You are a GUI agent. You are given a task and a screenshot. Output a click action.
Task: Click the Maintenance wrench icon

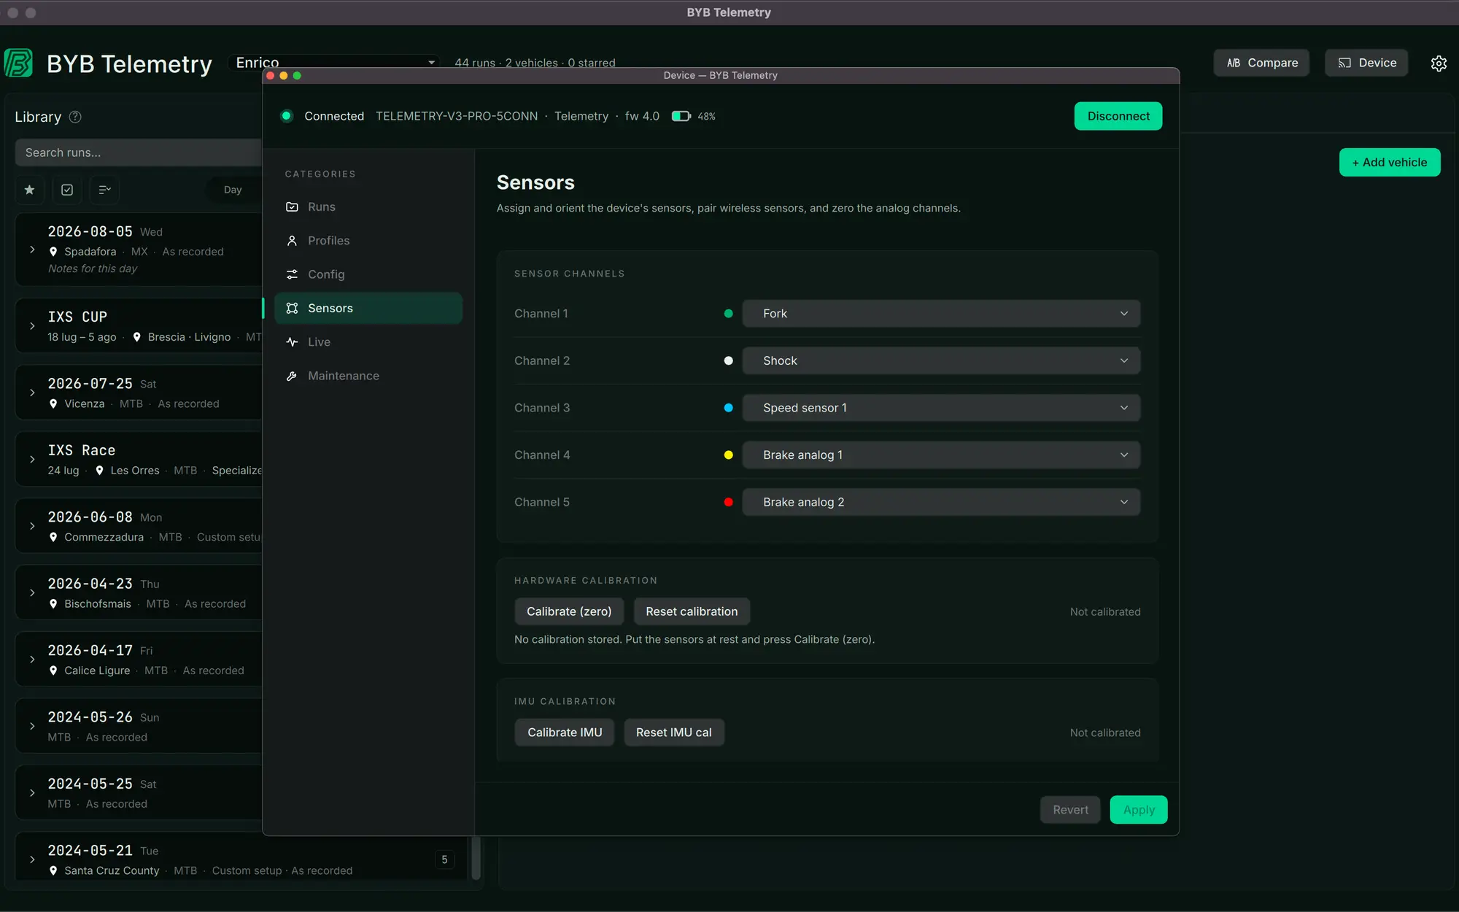pyautogui.click(x=292, y=376)
